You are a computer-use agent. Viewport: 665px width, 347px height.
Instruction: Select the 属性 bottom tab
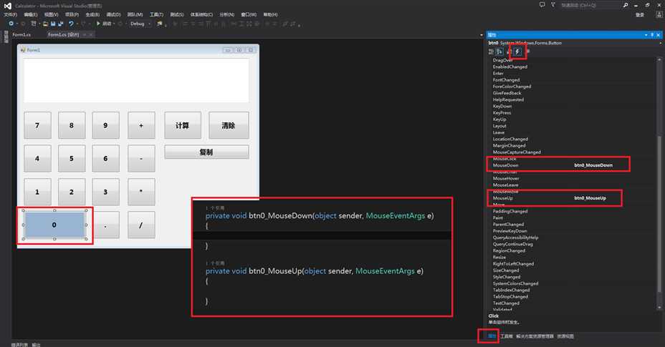click(x=492, y=336)
